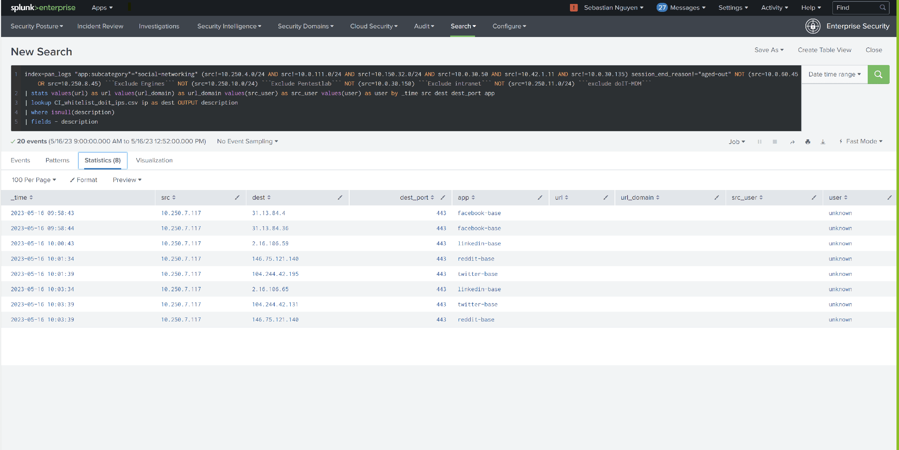Open Sebastian Nguyen user menu
This screenshot has height=450, width=899.
click(x=613, y=8)
